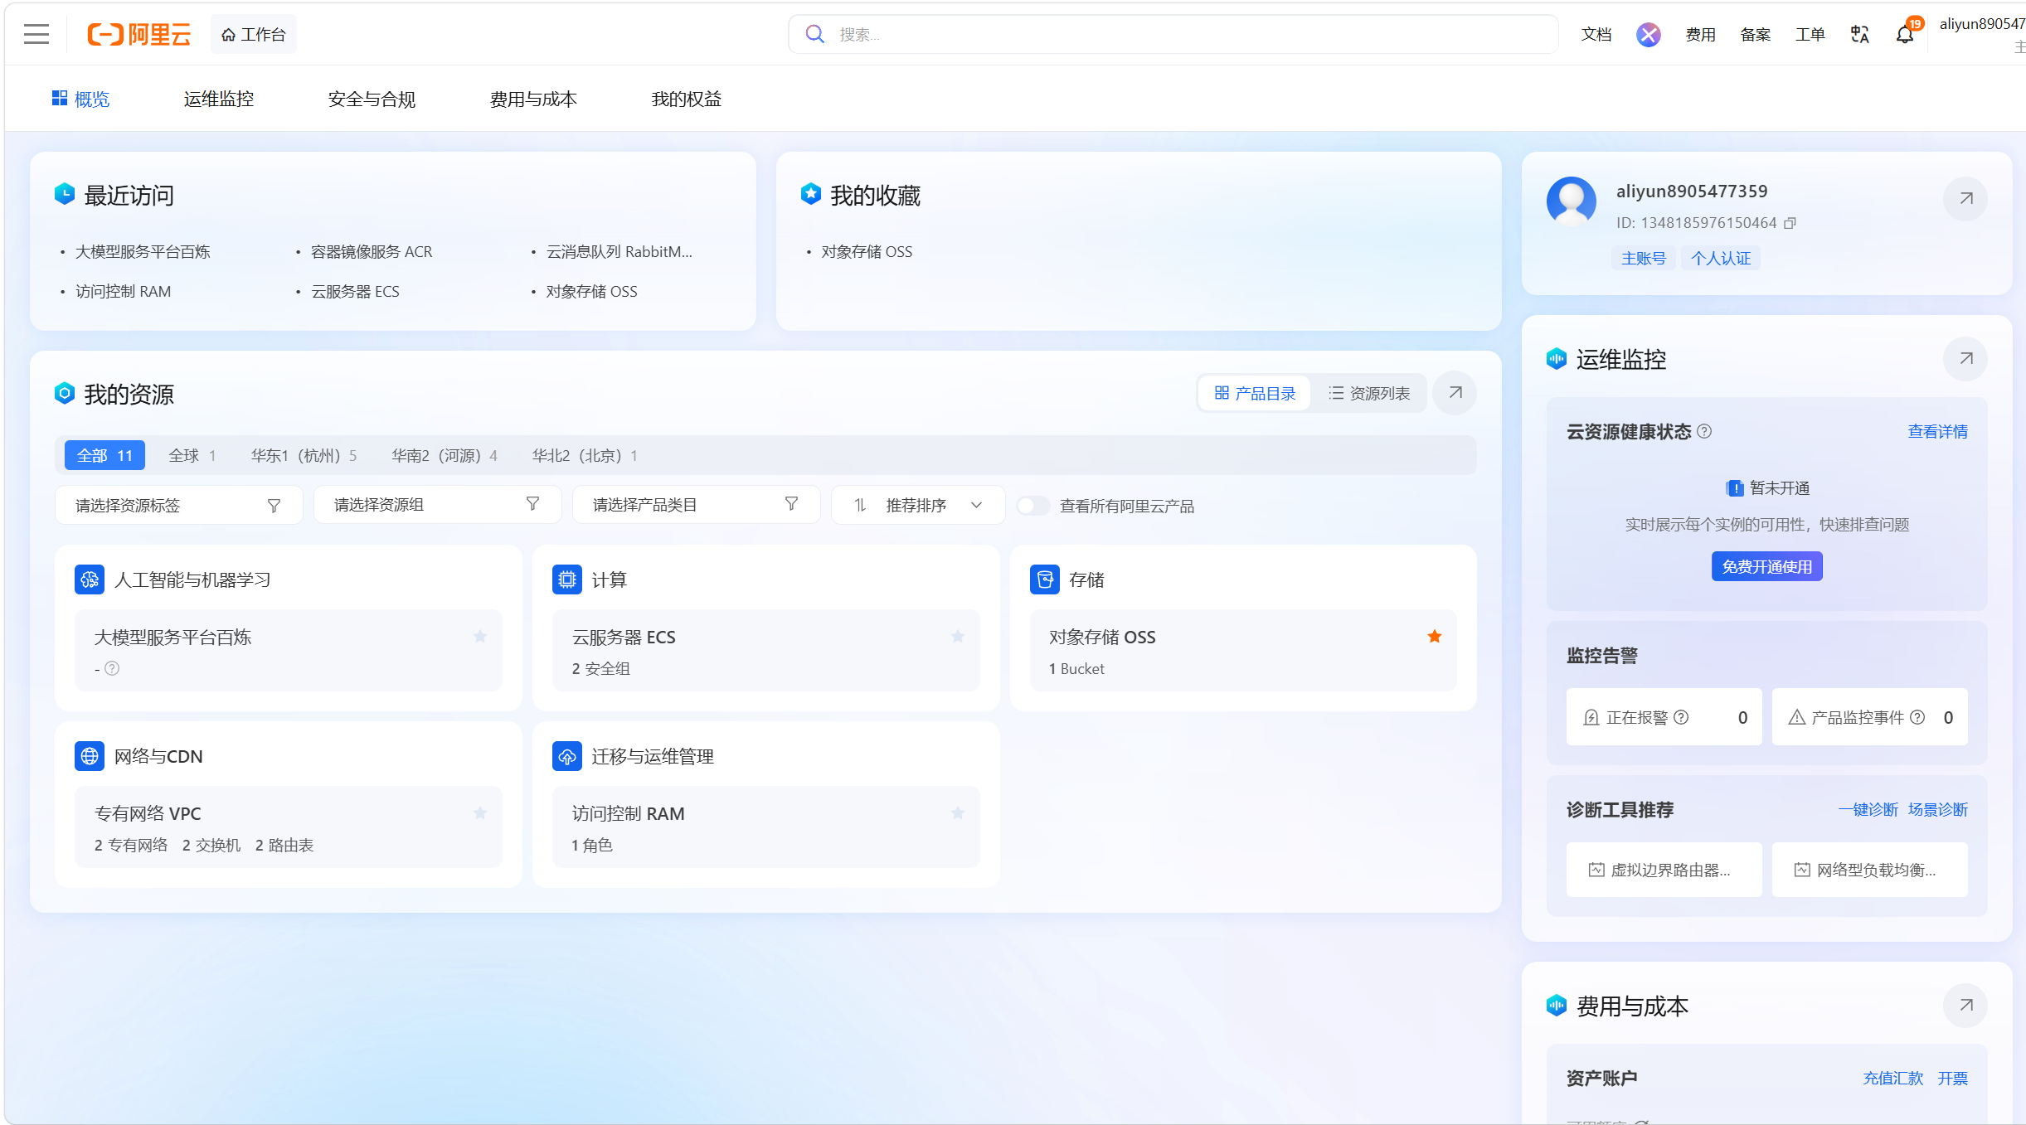Click the user avatar icon
2026x1125 pixels.
click(1572, 201)
